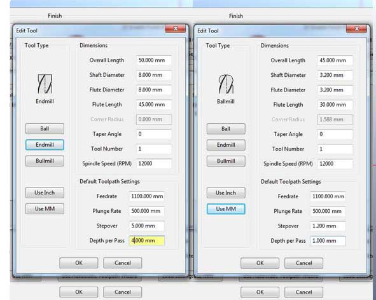Switch left dialog to Use Inch
Viewport: 376px width, 300px height.
[45, 193]
